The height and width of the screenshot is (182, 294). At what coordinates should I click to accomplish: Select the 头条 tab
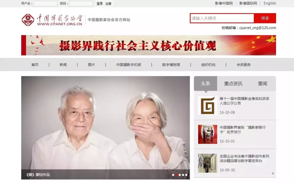coord(206,84)
